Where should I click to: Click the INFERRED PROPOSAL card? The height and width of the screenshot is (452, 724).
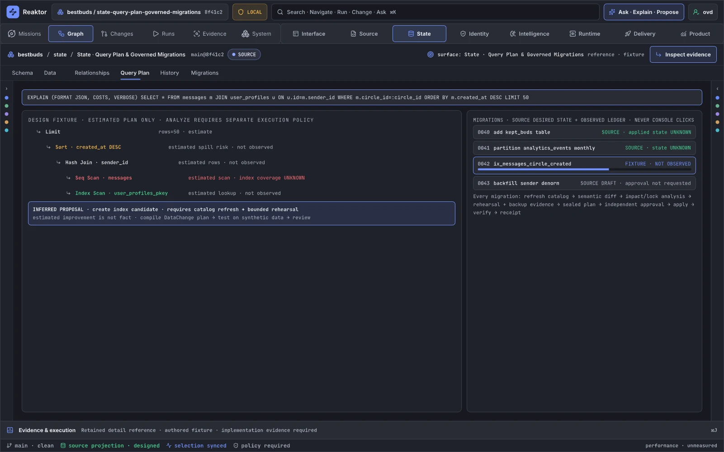pos(241,214)
